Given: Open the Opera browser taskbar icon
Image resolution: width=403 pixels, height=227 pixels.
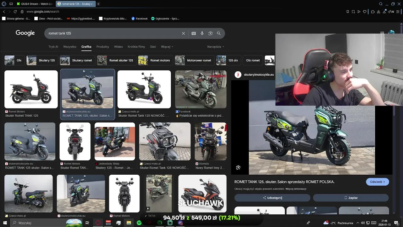Looking at the screenshot, I should pos(98,223).
